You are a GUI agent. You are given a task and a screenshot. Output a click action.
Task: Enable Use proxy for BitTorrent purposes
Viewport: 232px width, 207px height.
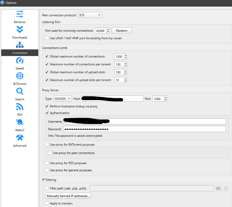coord(47,145)
